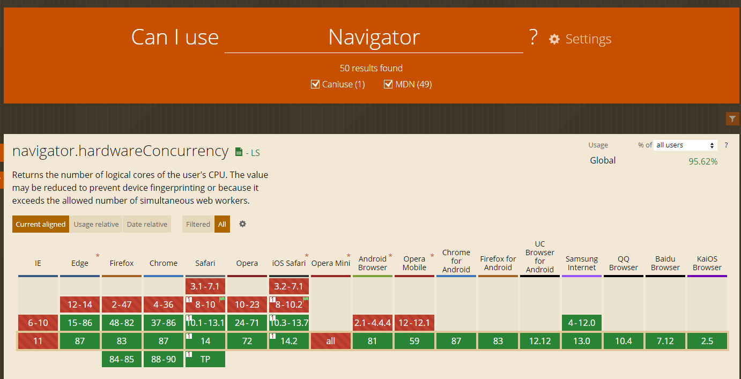The image size is (741, 379).
Task: Click the usage help question mark
Action: [x=727, y=145]
